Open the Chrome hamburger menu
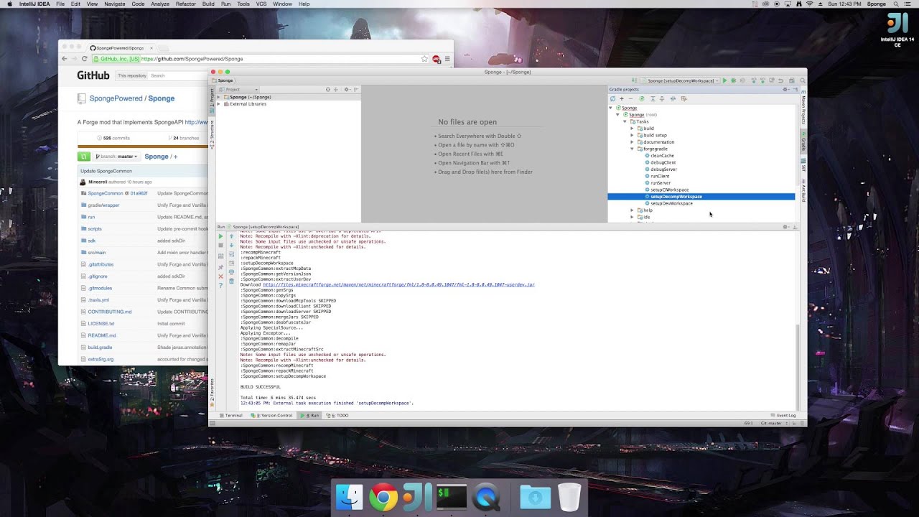 click(447, 59)
